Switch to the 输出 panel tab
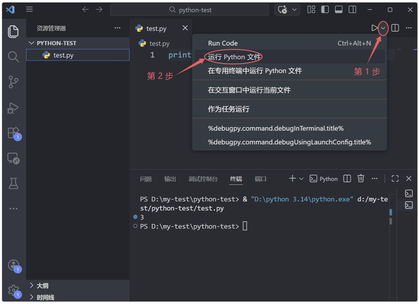419x304 pixels. pyautogui.click(x=170, y=179)
